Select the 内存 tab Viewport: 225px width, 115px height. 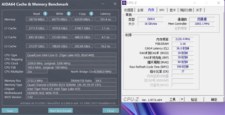(x=151, y=10)
